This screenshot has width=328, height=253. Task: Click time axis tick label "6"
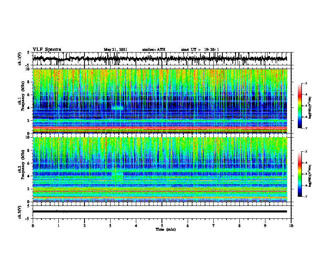(188, 226)
